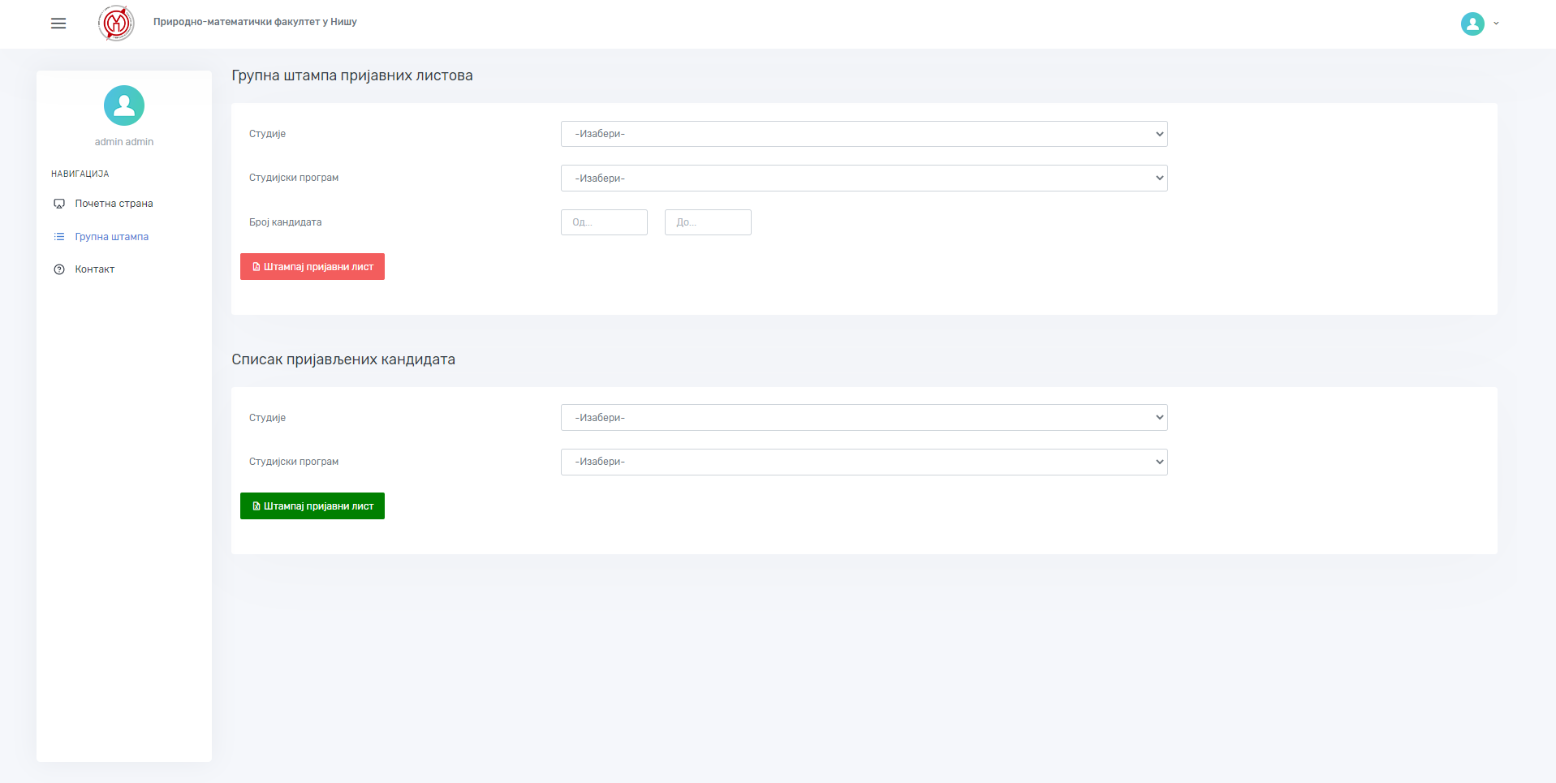
Task: Go to Почетна страна in navigation
Action: [114, 204]
